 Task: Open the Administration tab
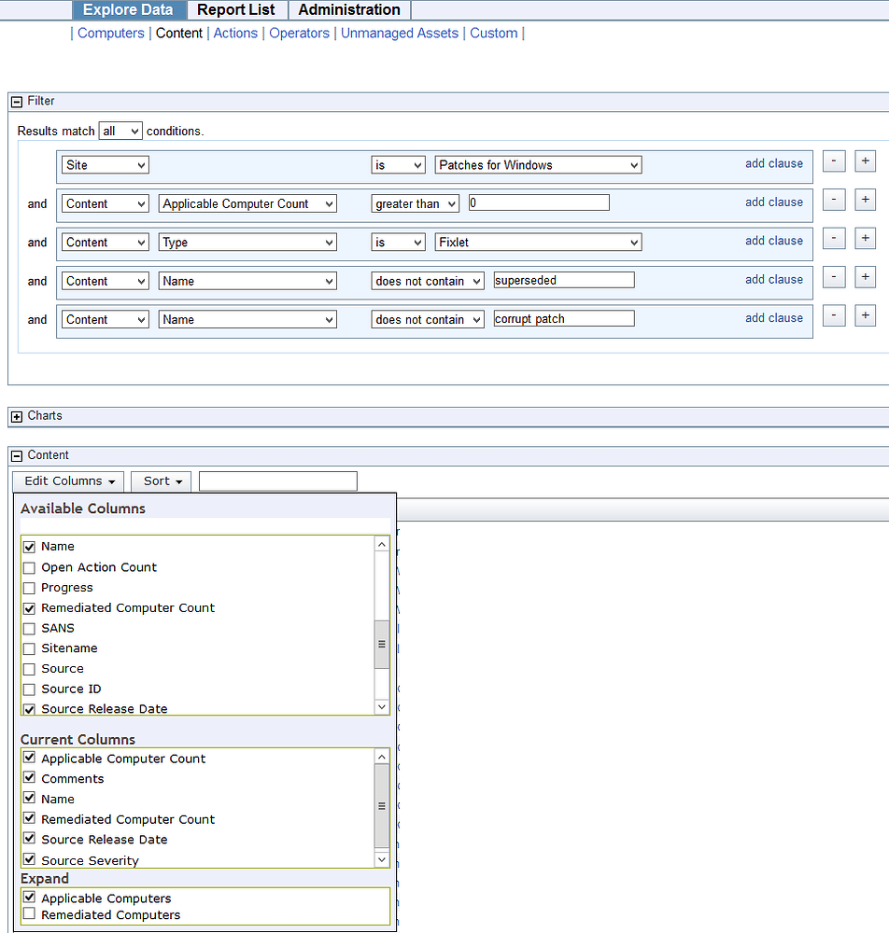point(348,9)
